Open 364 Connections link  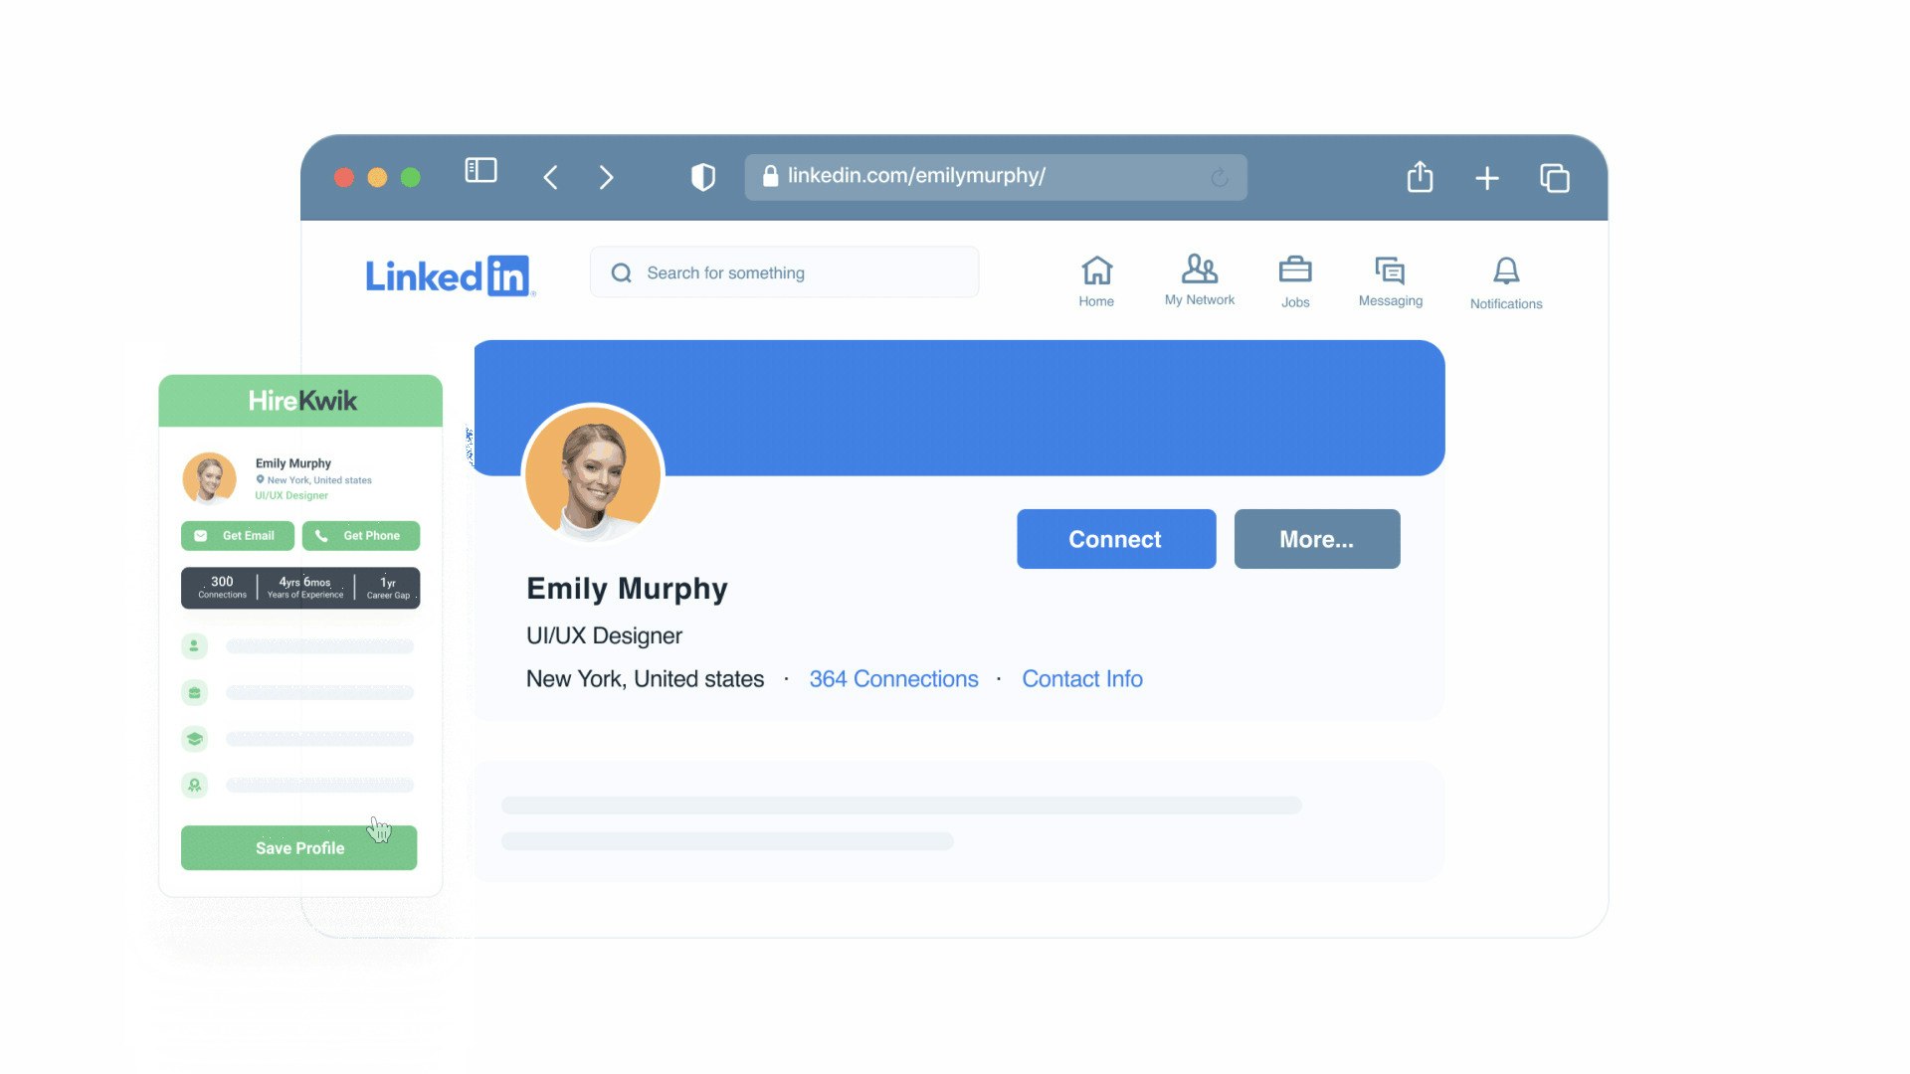(x=893, y=679)
